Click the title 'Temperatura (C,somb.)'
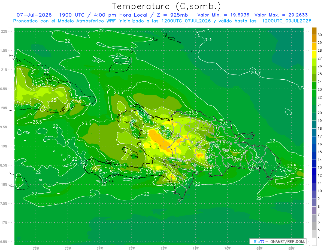This screenshot has height=252, width=327. click(166, 6)
